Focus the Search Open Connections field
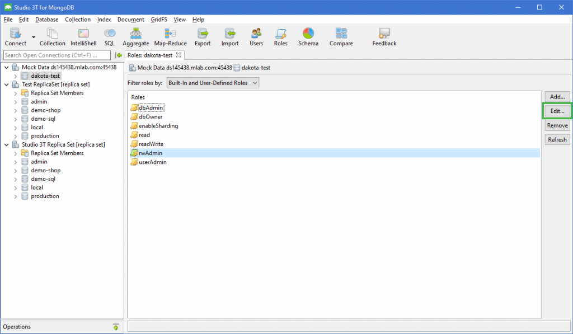 point(57,55)
